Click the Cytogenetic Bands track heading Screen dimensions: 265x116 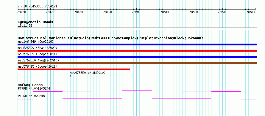(x=35, y=22)
